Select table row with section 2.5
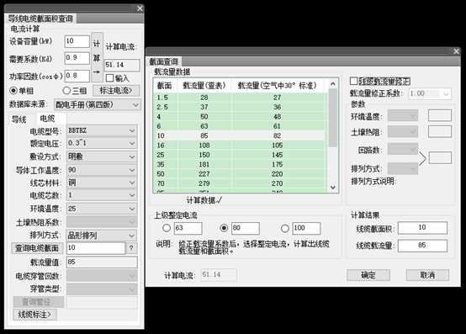466x334 pixels. pos(241,107)
